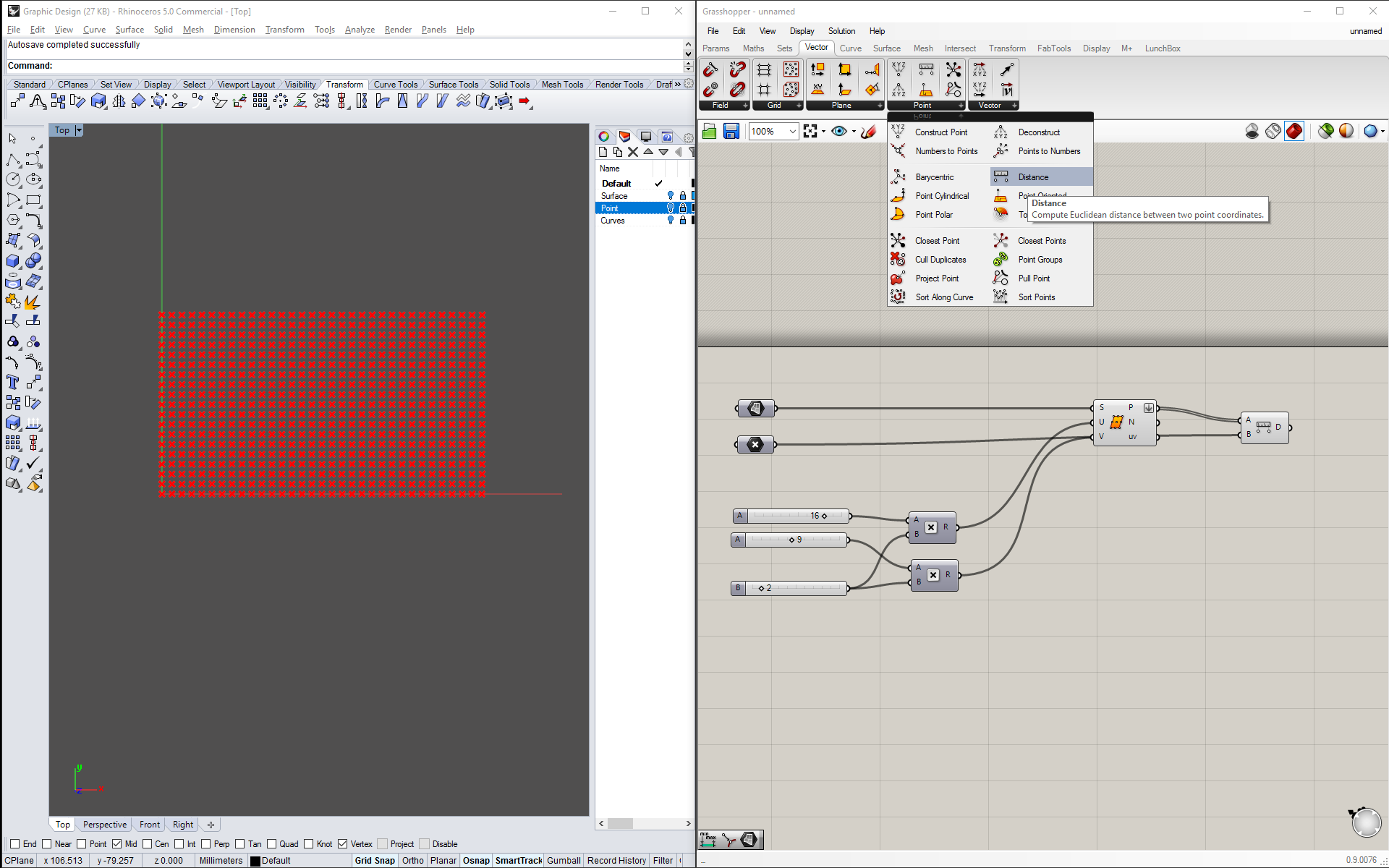Click the red shaded preview mode icon
The height and width of the screenshot is (868, 1389).
click(1294, 131)
